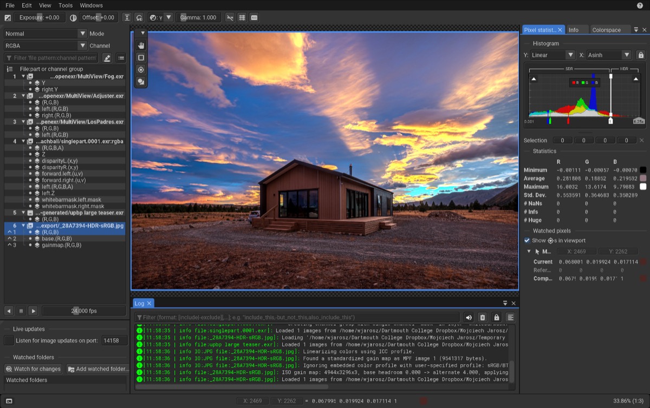Click the help question mark icon
Screen dimensions: 650x408
[640, 5]
